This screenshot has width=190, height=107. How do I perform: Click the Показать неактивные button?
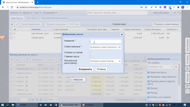point(166,24)
